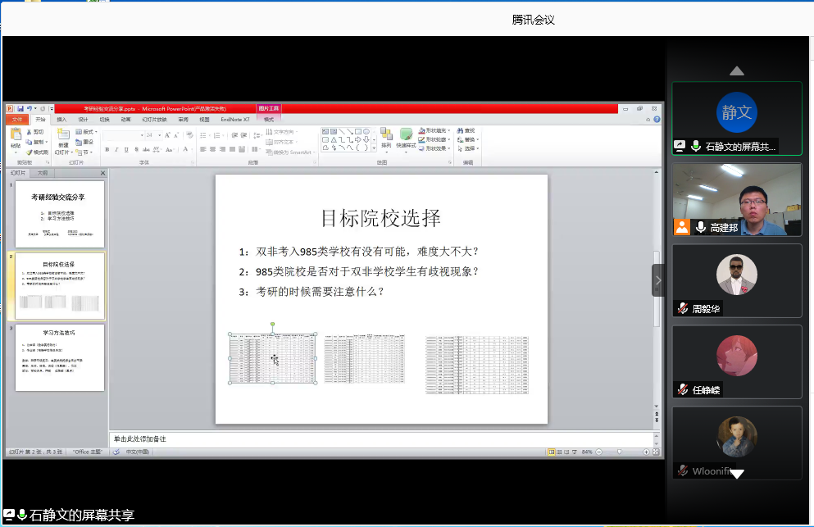Toggle bold formatting in the Font group

tap(106, 148)
